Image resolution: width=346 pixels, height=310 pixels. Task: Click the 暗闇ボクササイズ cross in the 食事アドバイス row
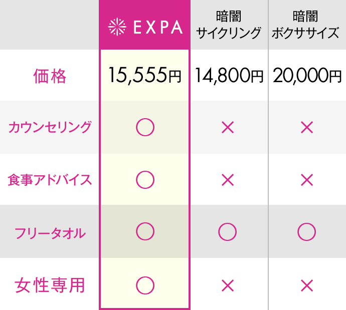click(307, 180)
